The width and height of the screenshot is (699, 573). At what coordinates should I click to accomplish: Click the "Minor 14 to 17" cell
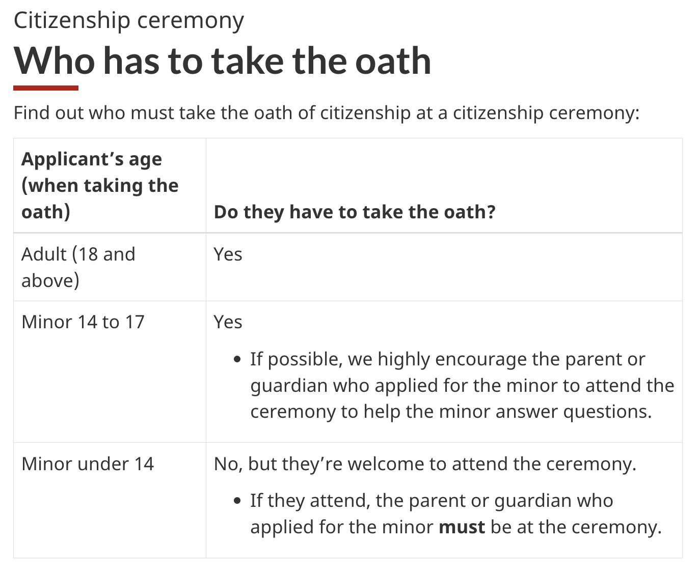tap(83, 322)
